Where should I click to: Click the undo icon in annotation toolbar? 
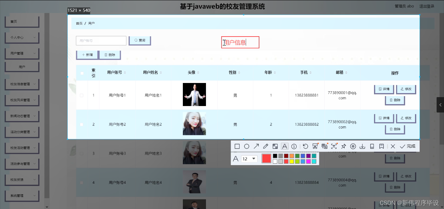[x=306, y=146]
